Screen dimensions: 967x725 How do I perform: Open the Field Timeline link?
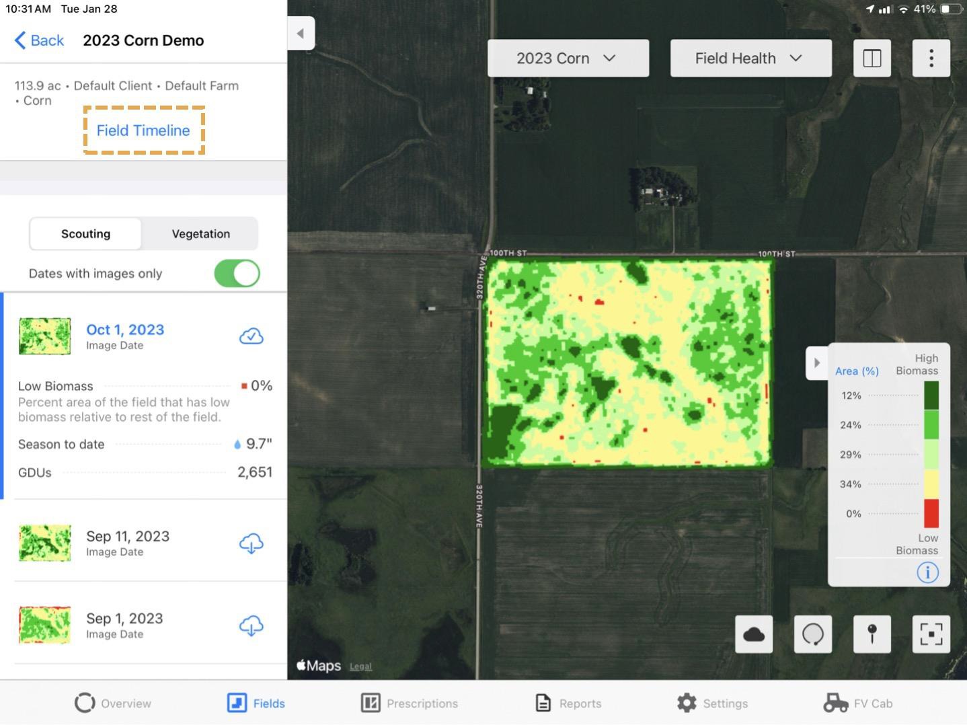click(143, 130)
